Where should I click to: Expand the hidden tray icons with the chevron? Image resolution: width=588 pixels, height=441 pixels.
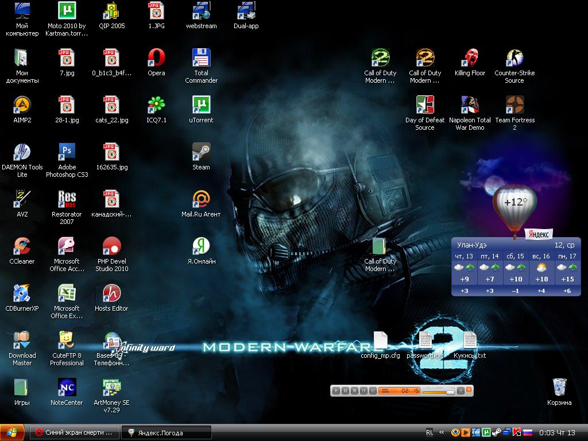pyautogui.click(x=442, y=432)
